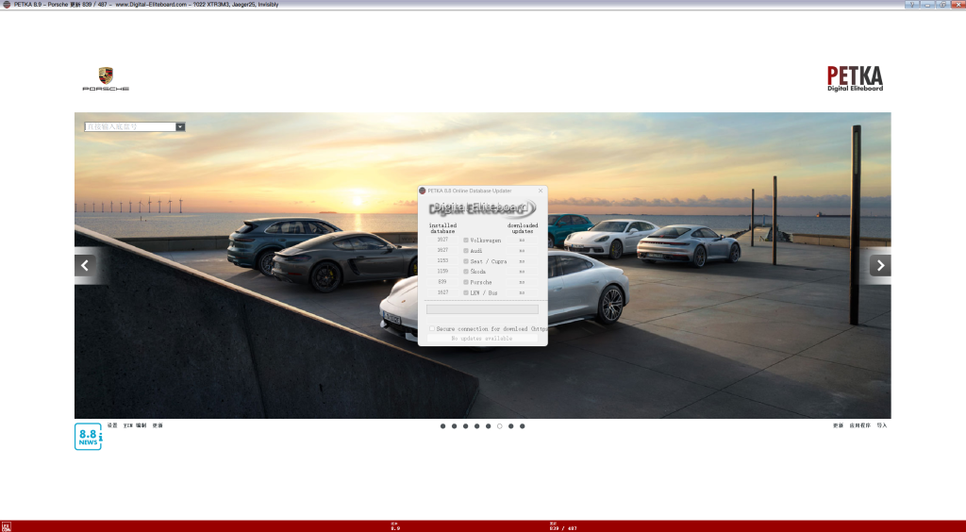
Task: Click the 导入 import link
Action: pos(881,425)
